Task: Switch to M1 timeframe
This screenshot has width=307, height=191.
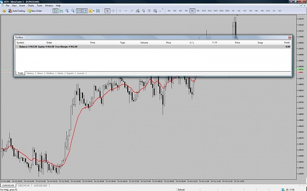Action: 169,11
